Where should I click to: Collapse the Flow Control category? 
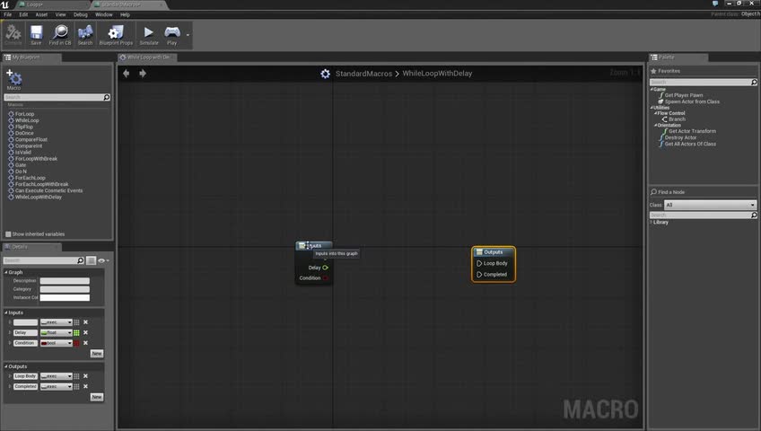655,113
